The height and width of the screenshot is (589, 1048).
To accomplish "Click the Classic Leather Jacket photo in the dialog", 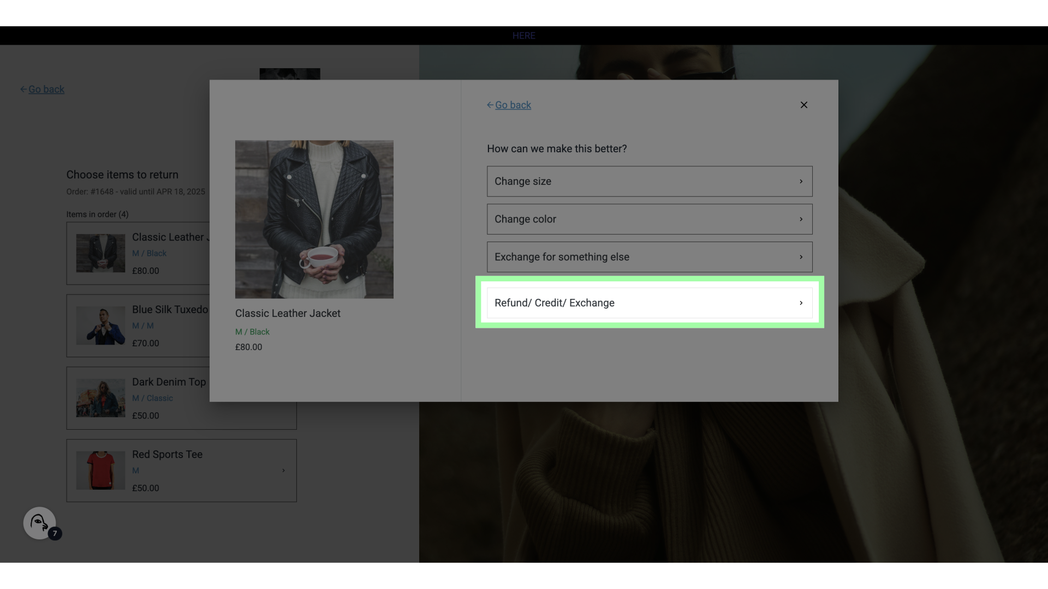I will pos(314,219).
